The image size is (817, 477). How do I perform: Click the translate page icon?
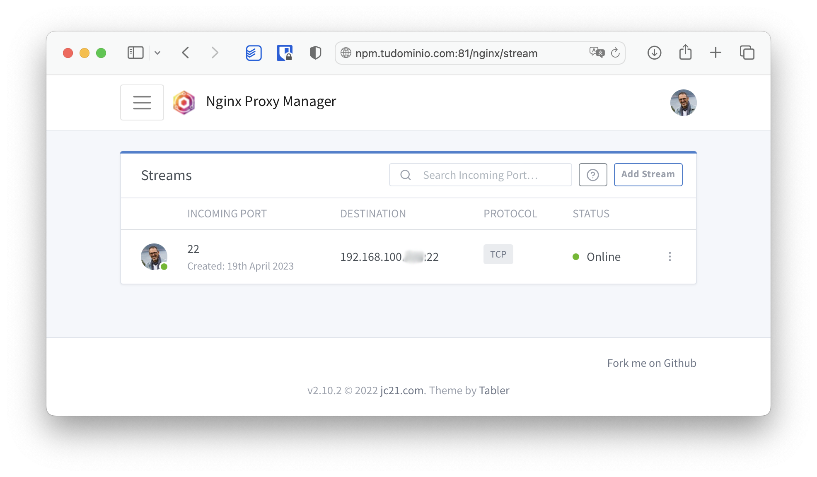(597, 53)
